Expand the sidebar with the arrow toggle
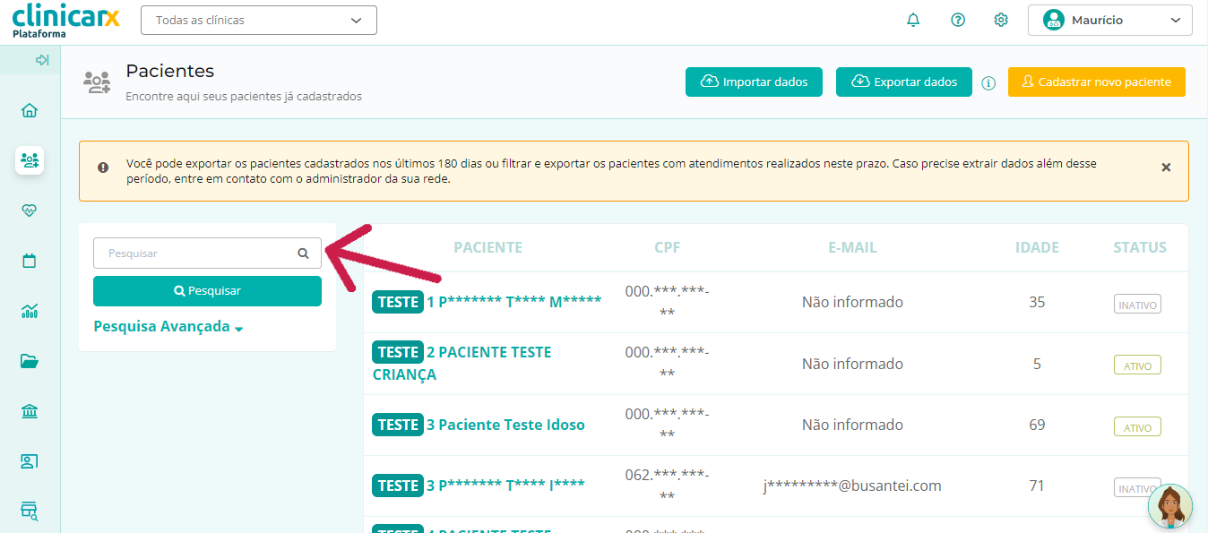 click(41, 60)
